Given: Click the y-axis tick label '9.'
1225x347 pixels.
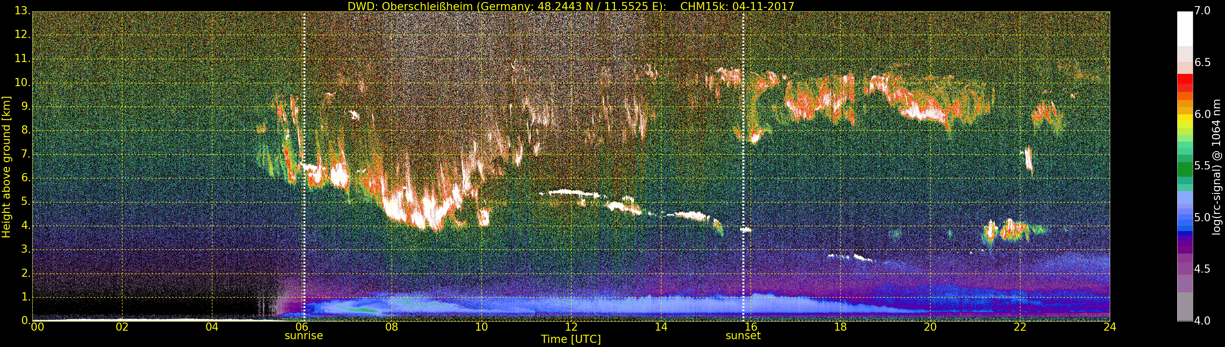Looking at the screenshot, I should (26, 107).
